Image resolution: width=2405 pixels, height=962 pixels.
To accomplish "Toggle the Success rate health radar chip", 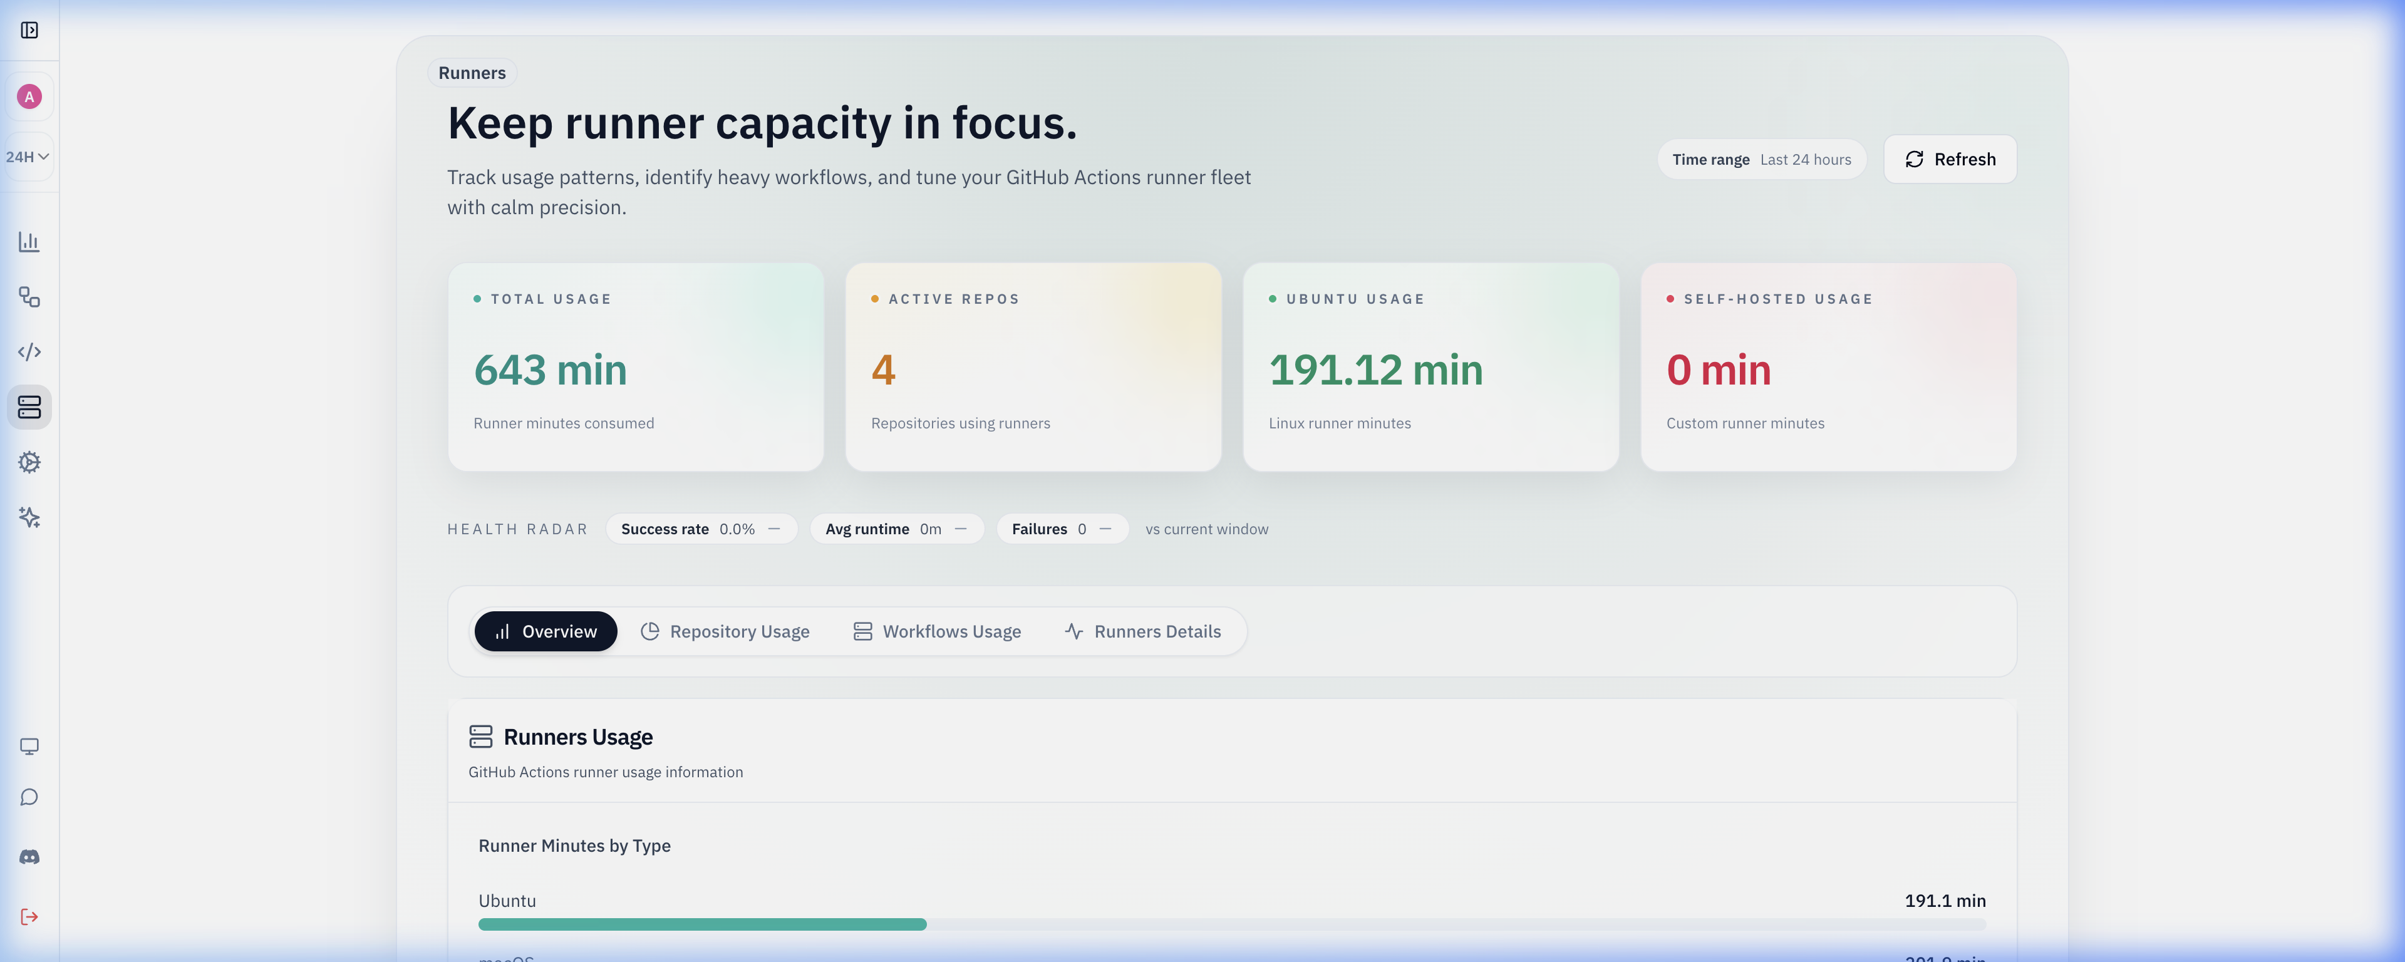I will coord(701,529).
